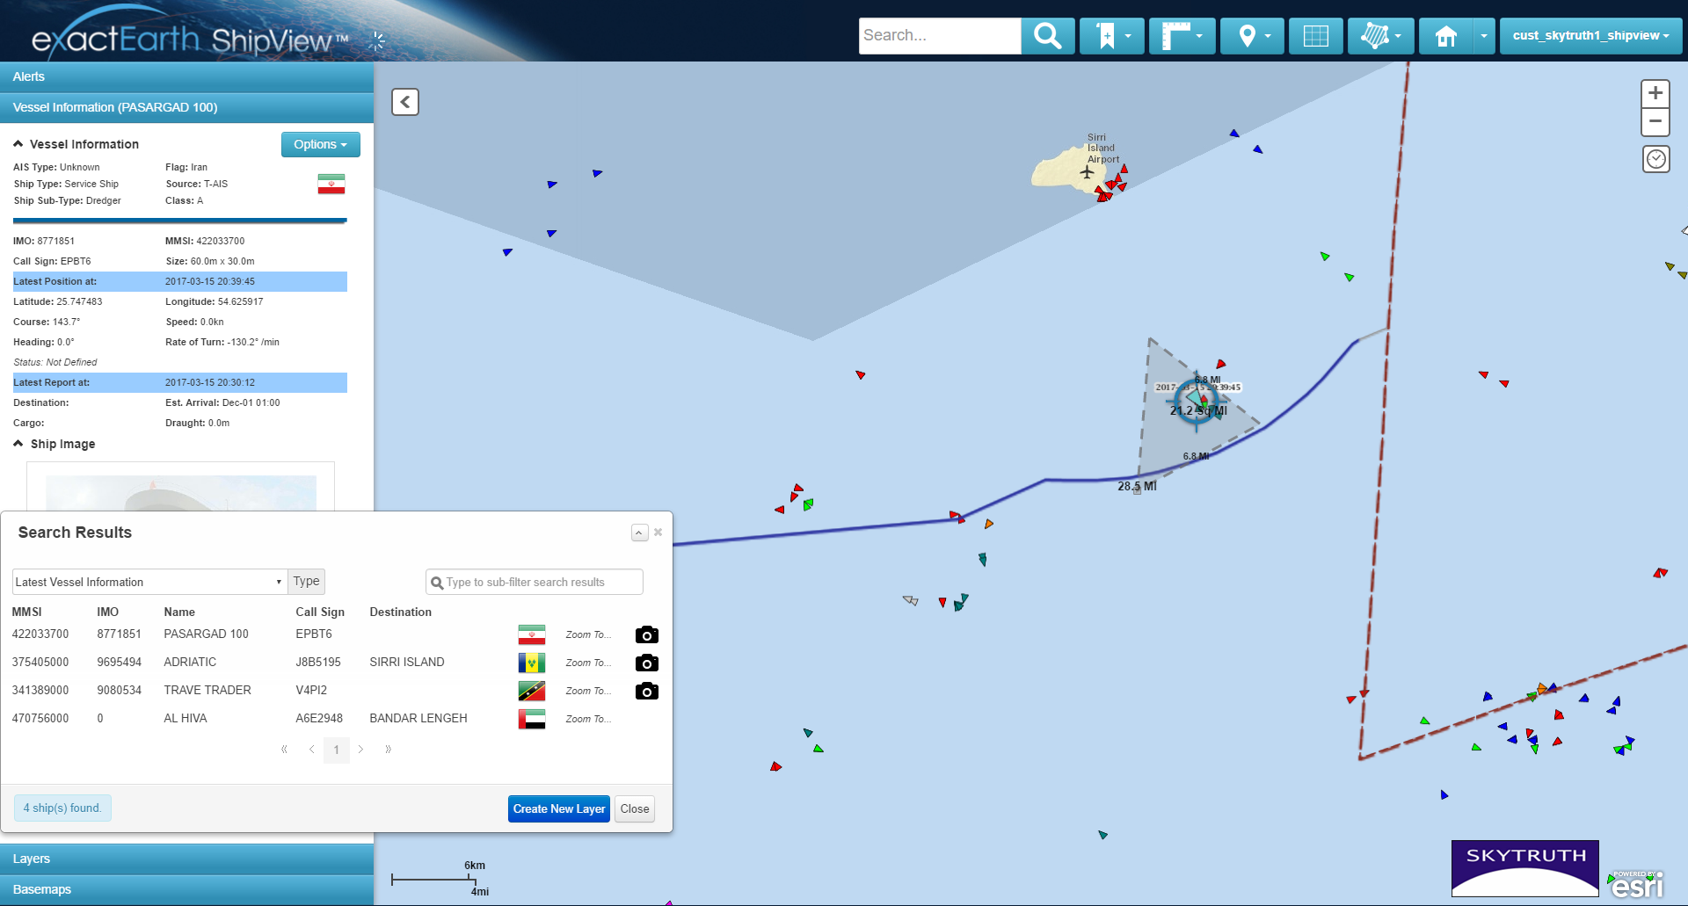Image resolution: width=1688 pixels, height=906 pixels.
Task: Click the Iran flag icon in vessel info
Action: (x=331, y=184)
